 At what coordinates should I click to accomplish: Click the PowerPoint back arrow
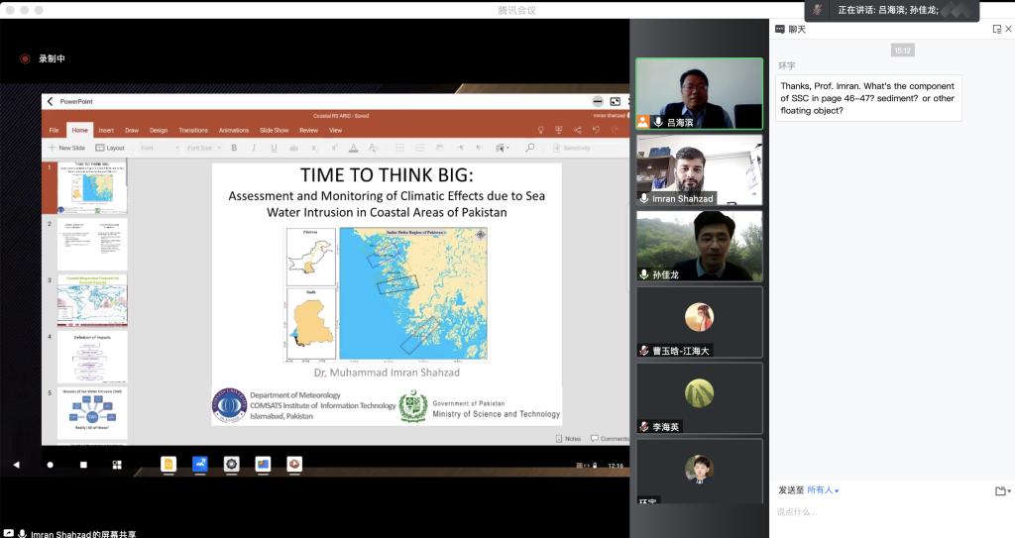[x=51, y=101]
